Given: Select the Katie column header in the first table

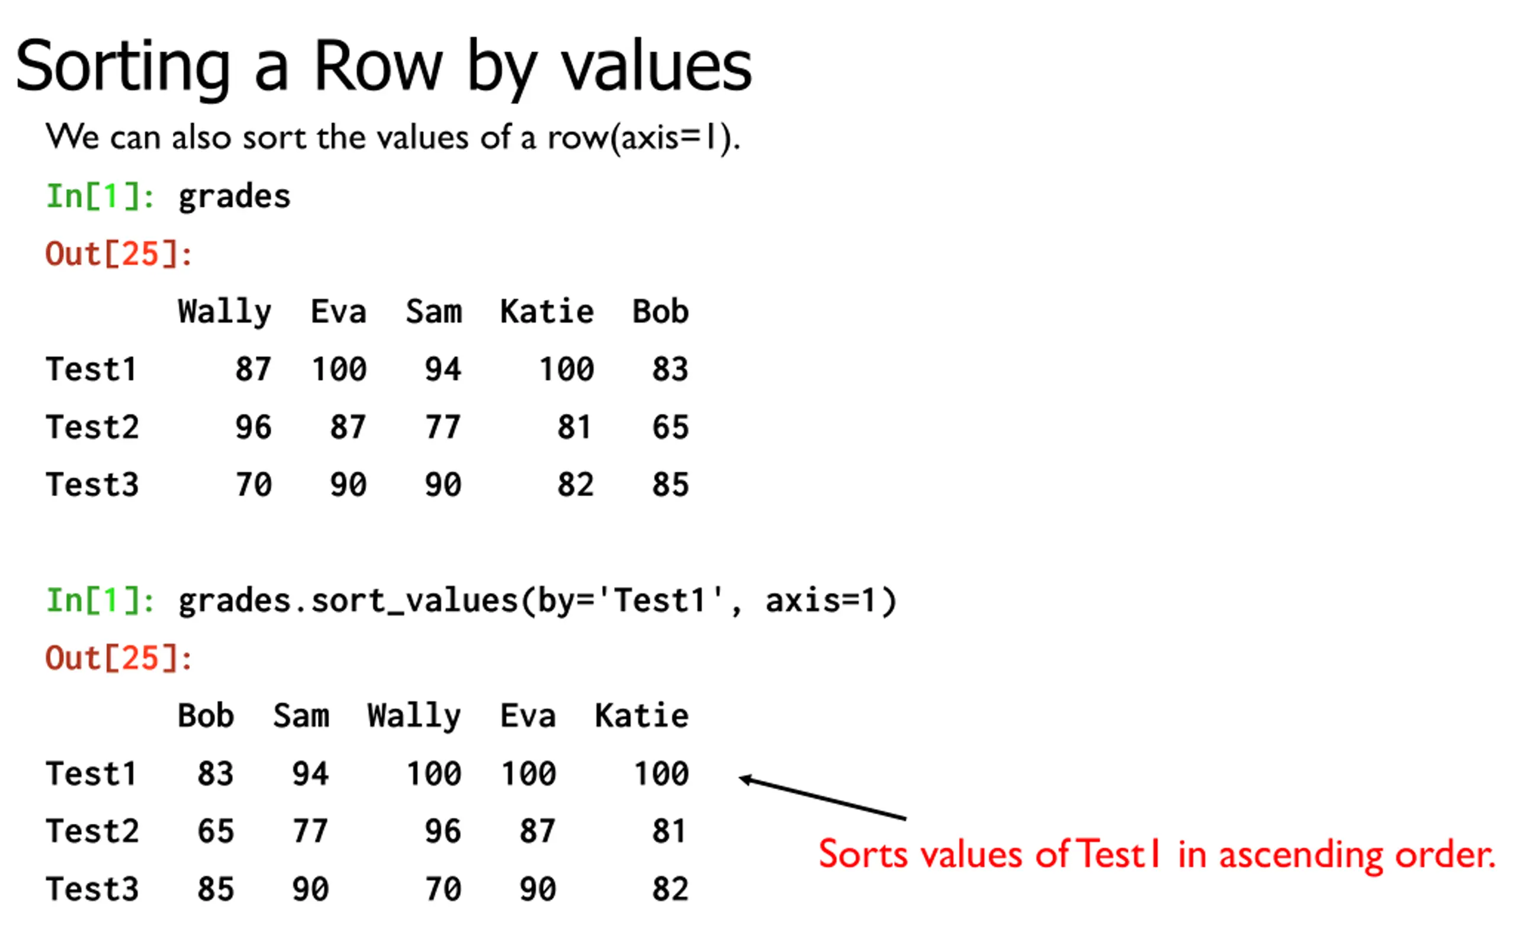Looking at the screenshot, I should coord(547,311).
